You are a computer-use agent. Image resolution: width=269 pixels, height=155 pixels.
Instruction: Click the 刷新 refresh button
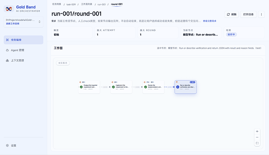(x=232, y=14)
